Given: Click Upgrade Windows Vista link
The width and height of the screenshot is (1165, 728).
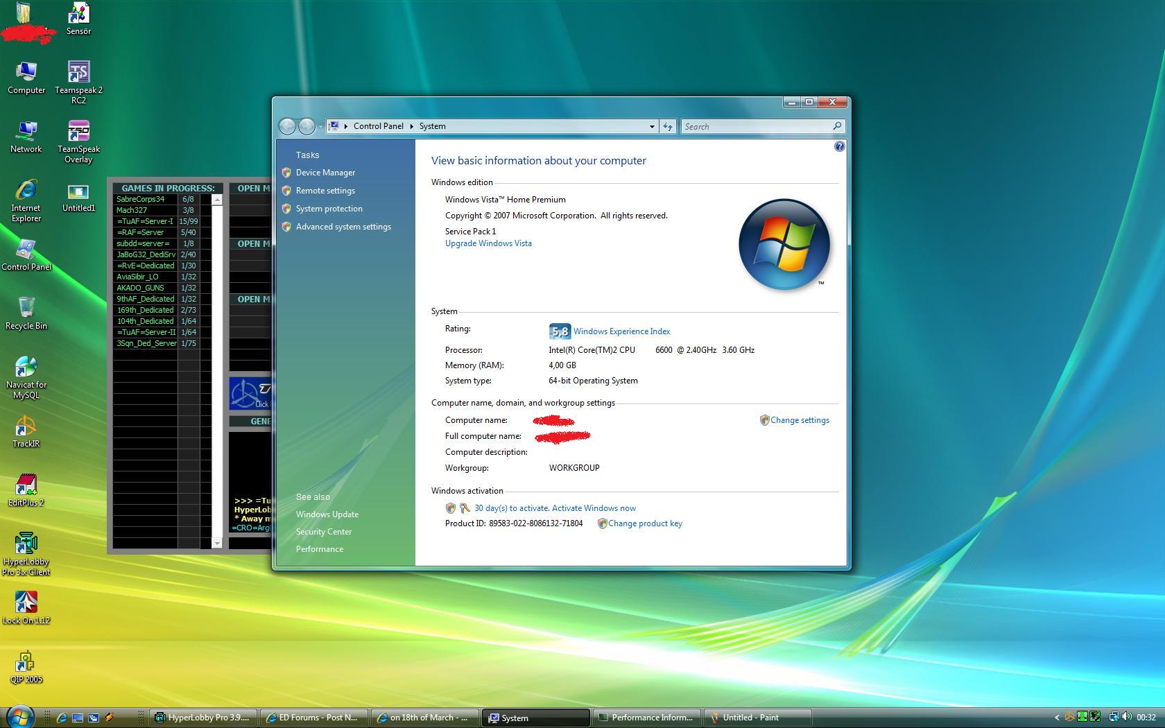Looking at the screenshot, I should point(488,243).
